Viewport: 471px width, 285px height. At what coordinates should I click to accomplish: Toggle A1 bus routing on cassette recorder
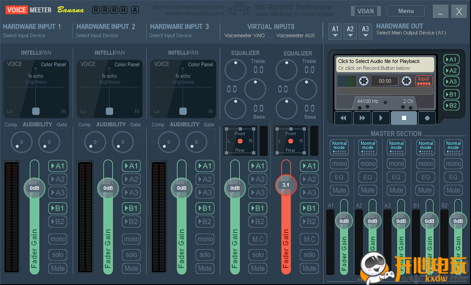click(451, 59)
